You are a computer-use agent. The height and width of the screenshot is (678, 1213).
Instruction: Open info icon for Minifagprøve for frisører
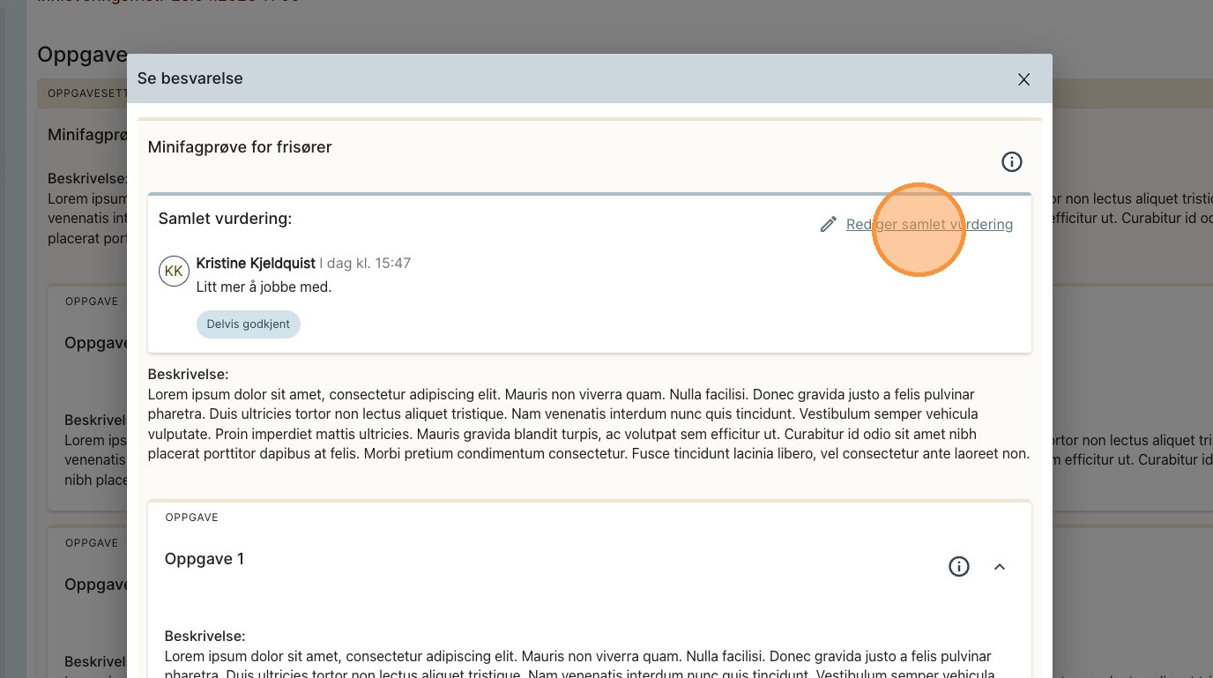click(1011, 162)
